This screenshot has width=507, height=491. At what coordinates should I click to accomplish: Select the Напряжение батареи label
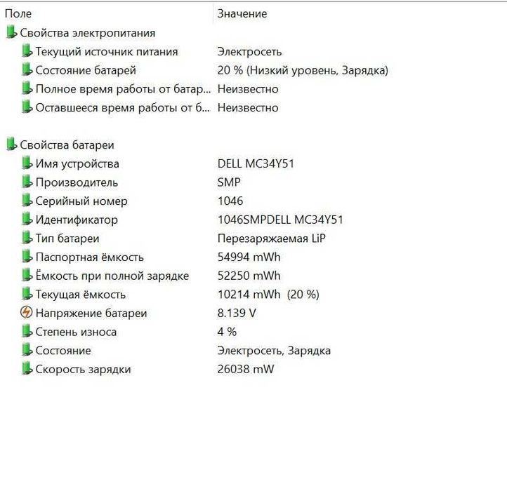91,314
